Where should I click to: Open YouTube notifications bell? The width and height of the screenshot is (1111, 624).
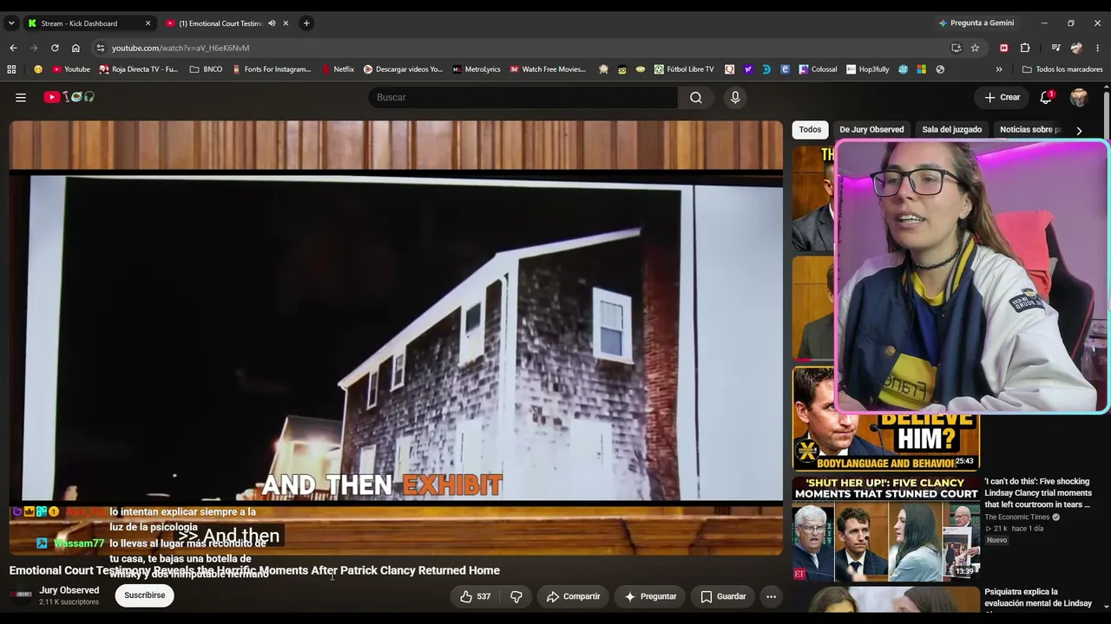pyautogui.click(x=1046, y=97)
